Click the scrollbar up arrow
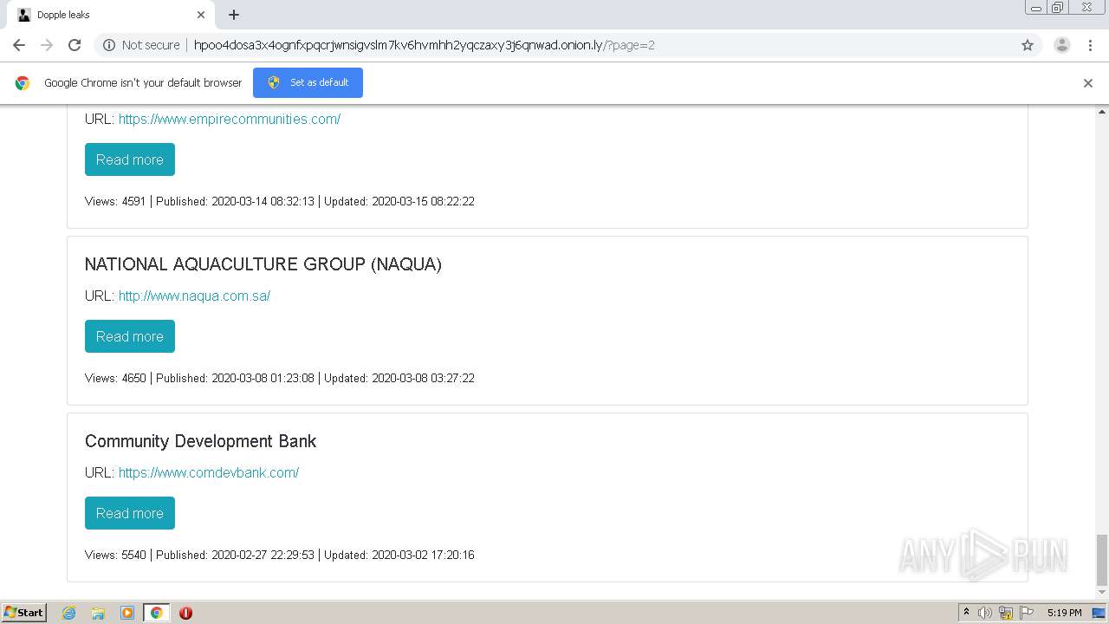Image resolution: width=1109 pixels, height=624 pixels. tap(1102, 112)
